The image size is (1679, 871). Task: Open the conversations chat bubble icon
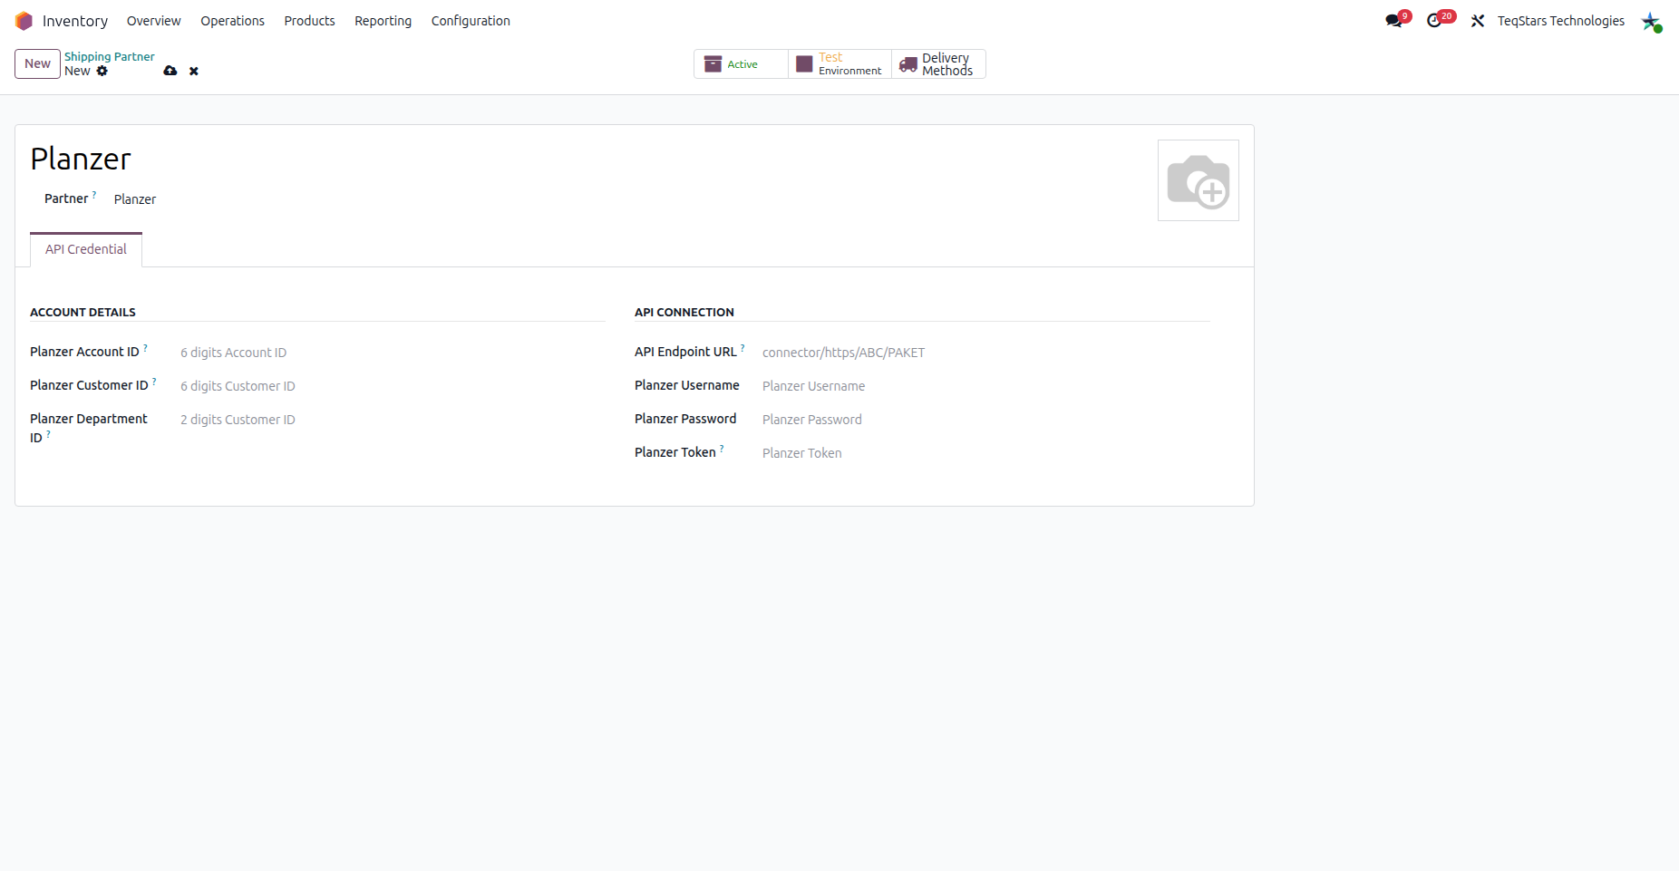tap(1394, 20)
